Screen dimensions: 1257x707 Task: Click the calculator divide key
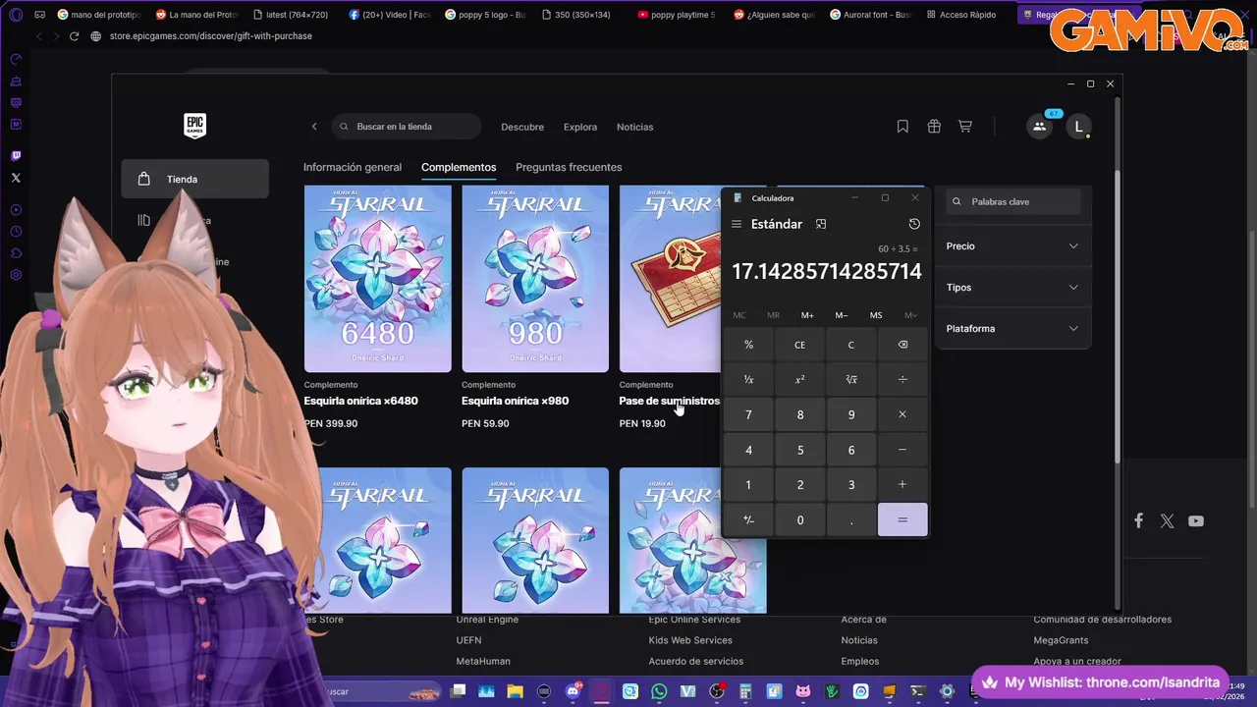[x=902, y=379]
